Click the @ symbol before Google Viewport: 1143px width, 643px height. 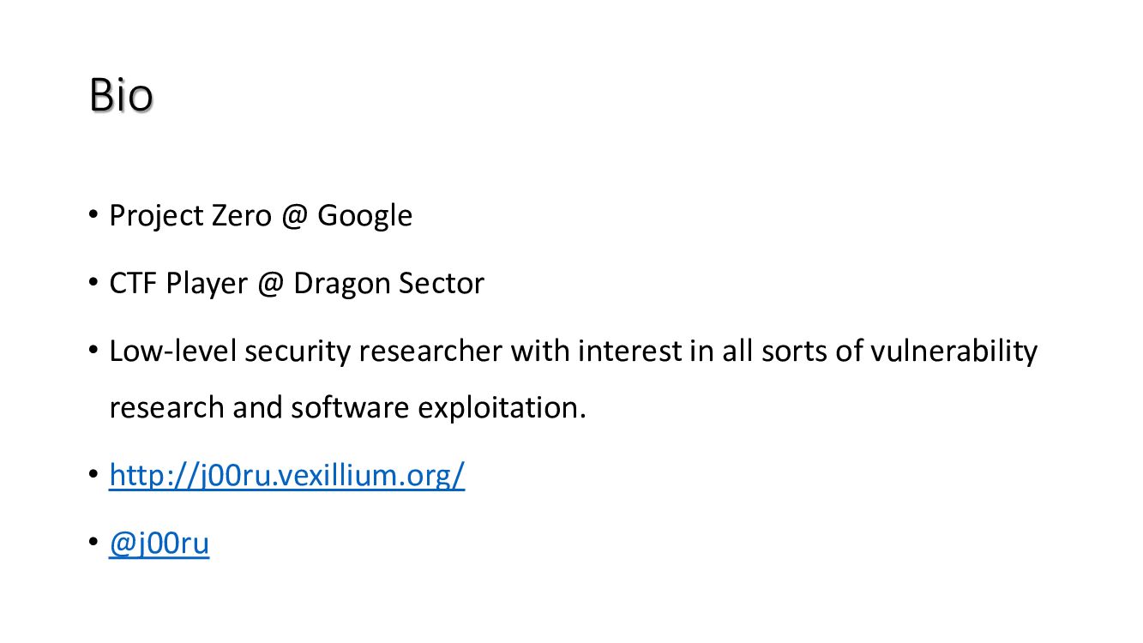293,215
